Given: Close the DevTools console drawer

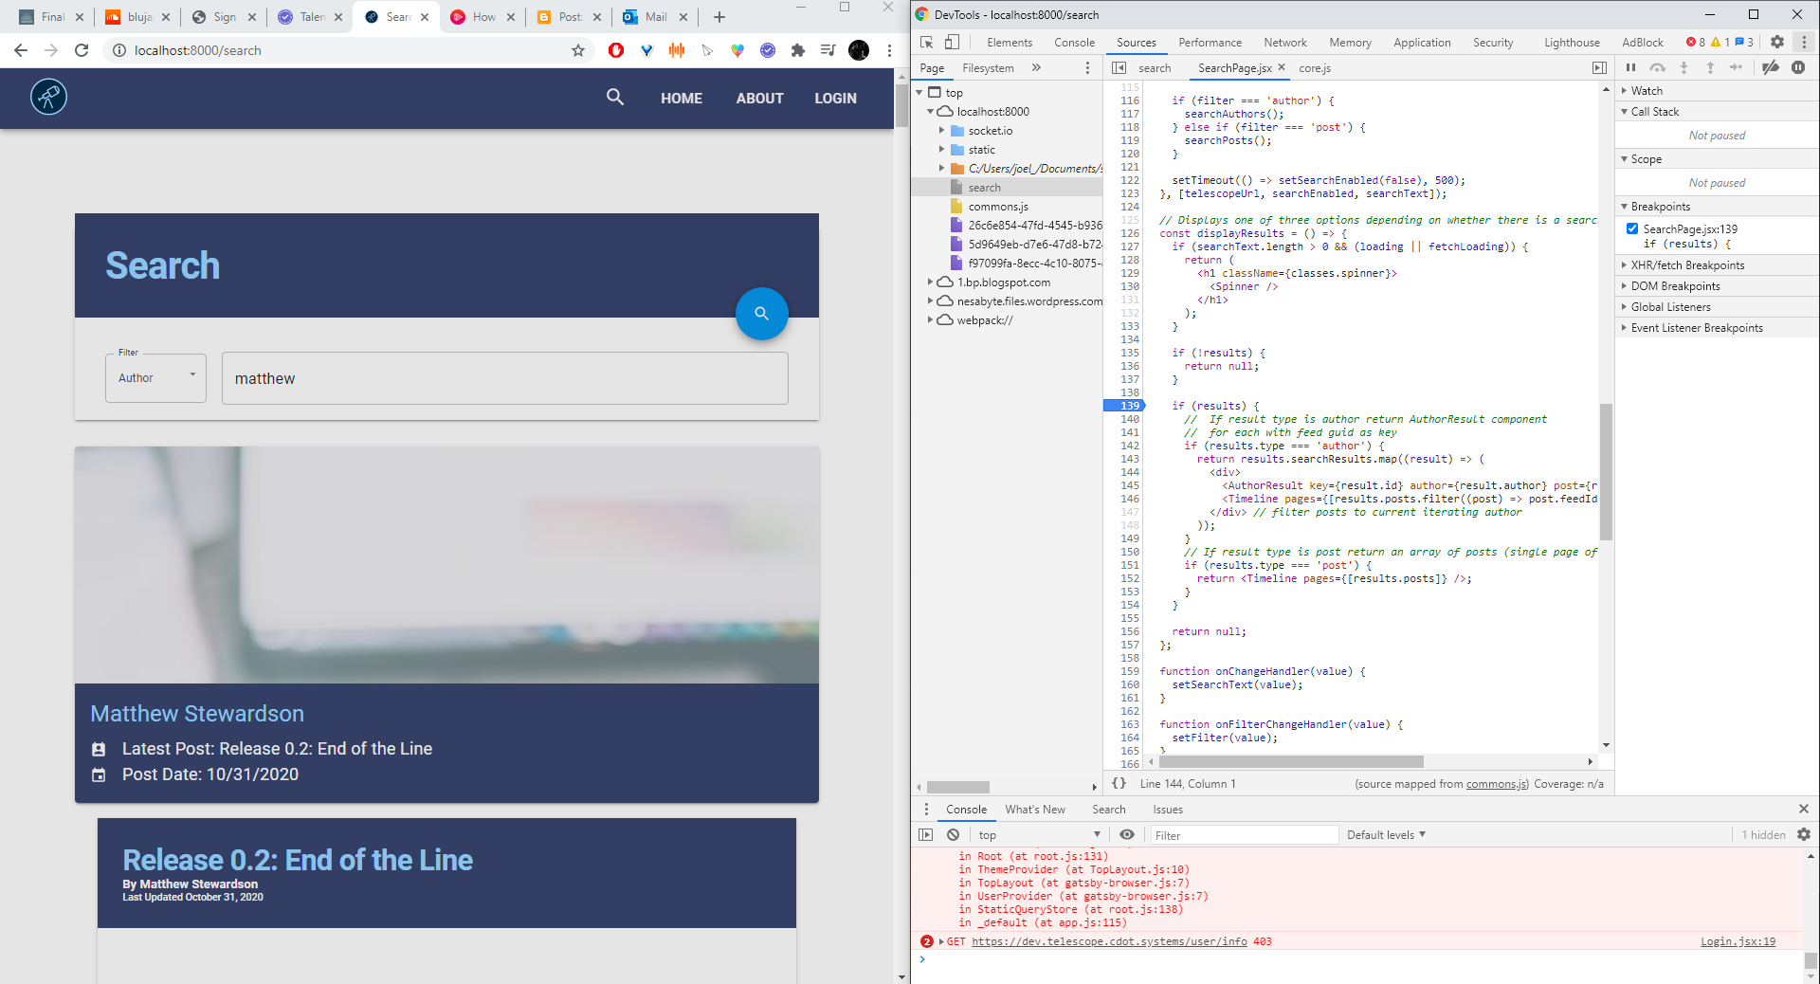Looking at the screenshot, I should pos(1804,809).
